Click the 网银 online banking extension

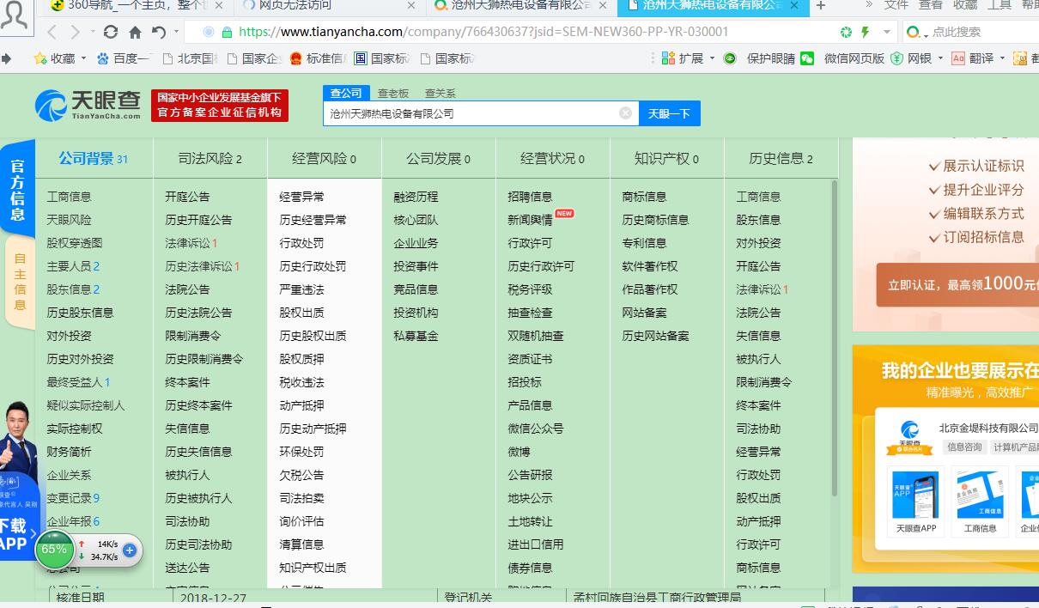[912, 58]
